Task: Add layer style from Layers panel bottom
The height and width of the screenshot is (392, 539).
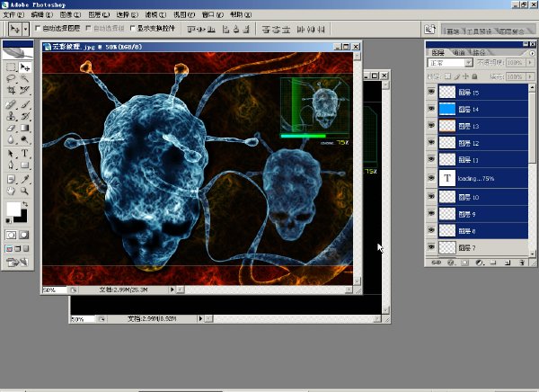Action: 451,263
